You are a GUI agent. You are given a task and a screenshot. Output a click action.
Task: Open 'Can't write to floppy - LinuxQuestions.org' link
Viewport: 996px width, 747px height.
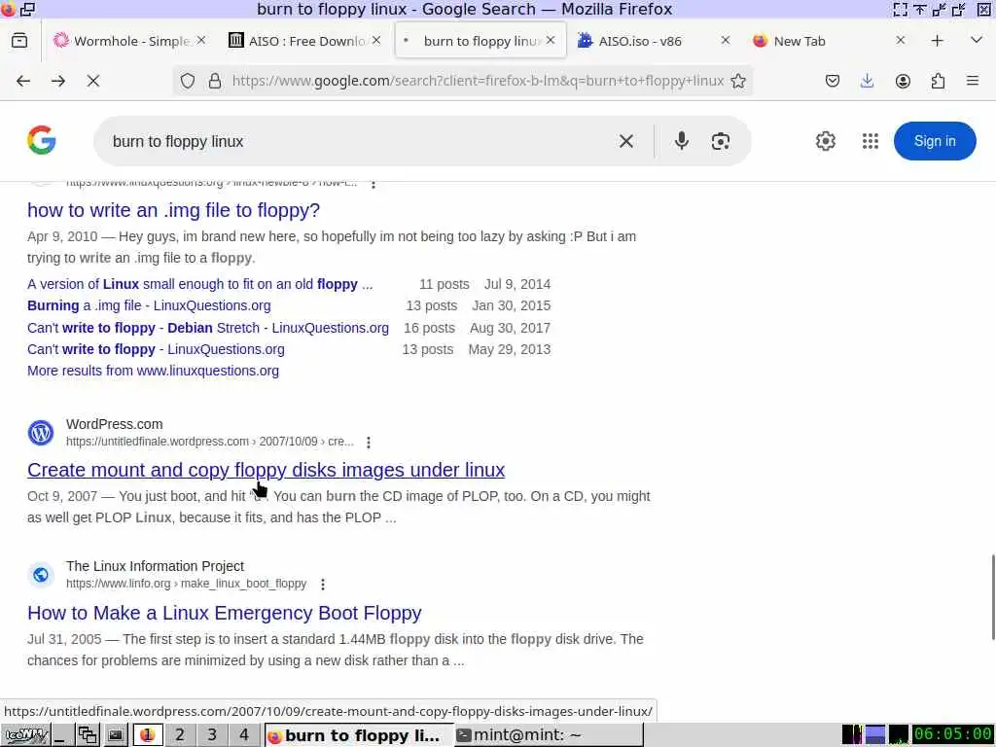point(156,349)
